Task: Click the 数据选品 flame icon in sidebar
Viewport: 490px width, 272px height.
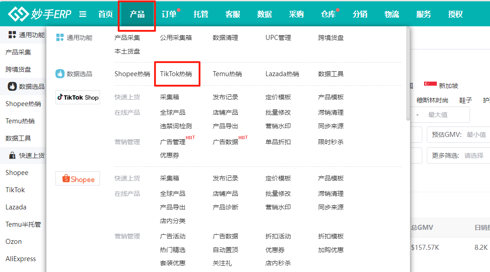Action: point(12,86)
